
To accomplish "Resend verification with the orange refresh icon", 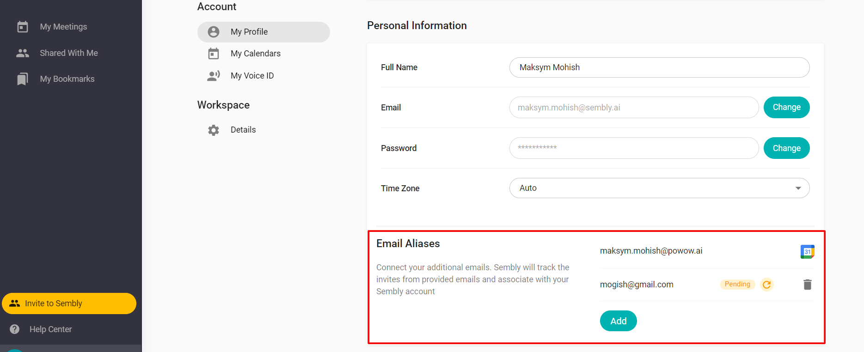I will [766, 285].
